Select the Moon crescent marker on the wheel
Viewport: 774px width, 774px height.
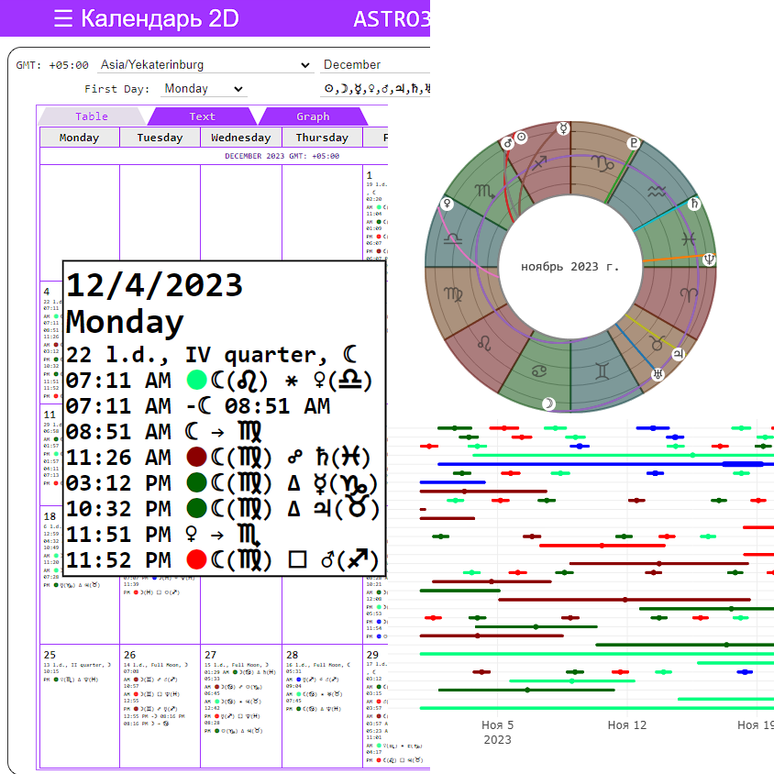(548, 404)
